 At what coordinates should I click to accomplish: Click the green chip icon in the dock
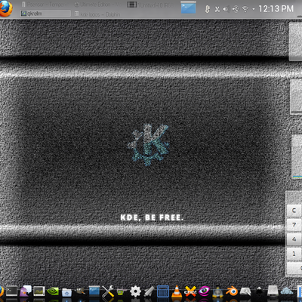coord(121,292)
